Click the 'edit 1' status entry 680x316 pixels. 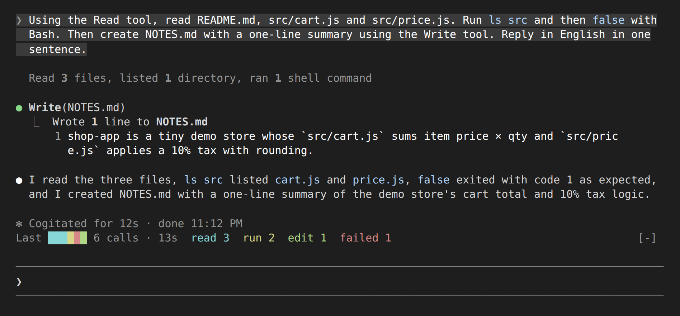(x=307, y=238)
